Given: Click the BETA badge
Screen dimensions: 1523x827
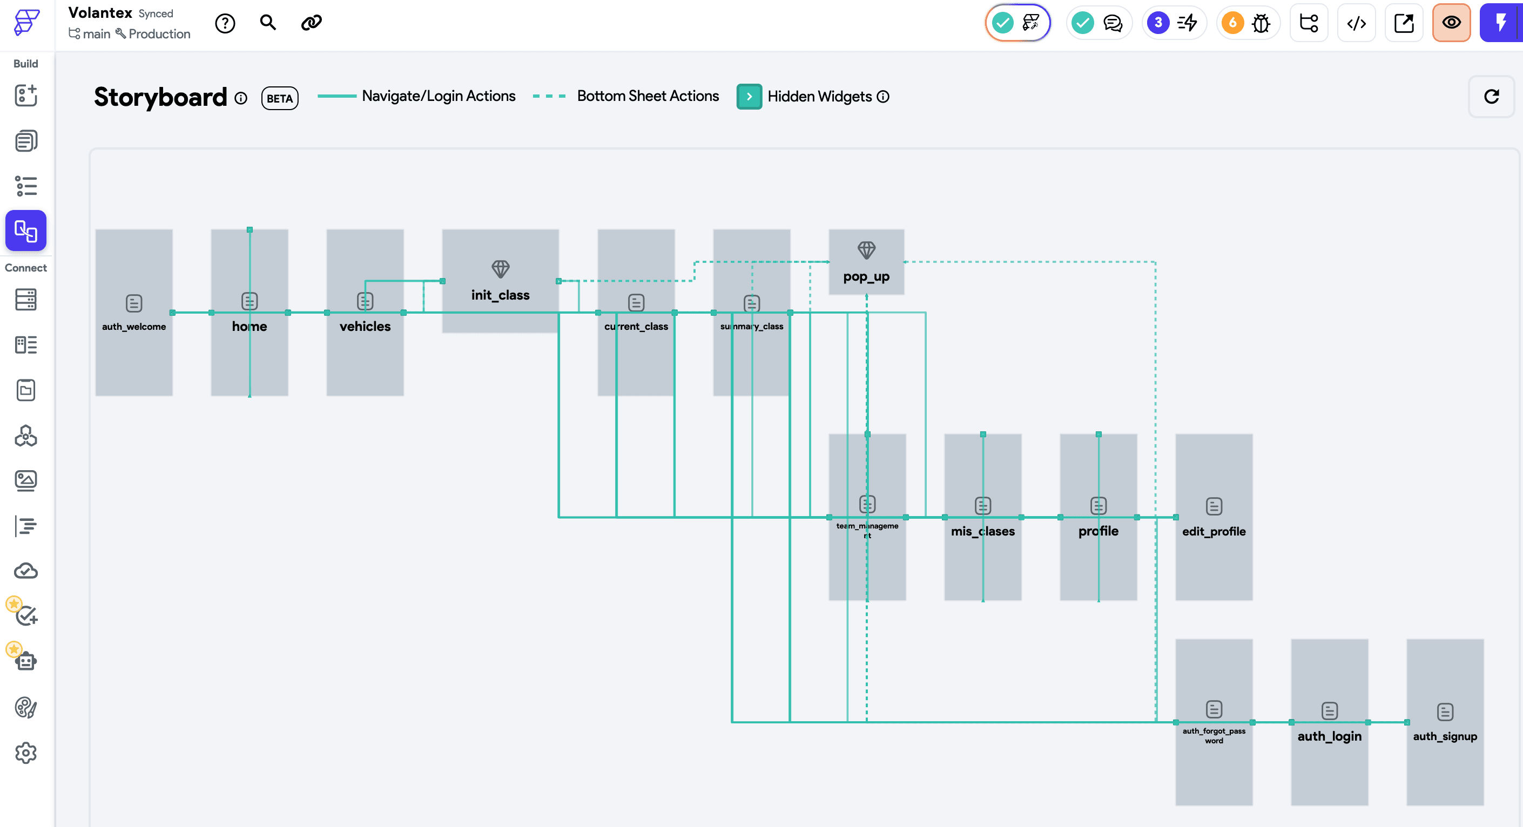Looking at the screenshot, I should pyautogui.click(x=280, y=98).
